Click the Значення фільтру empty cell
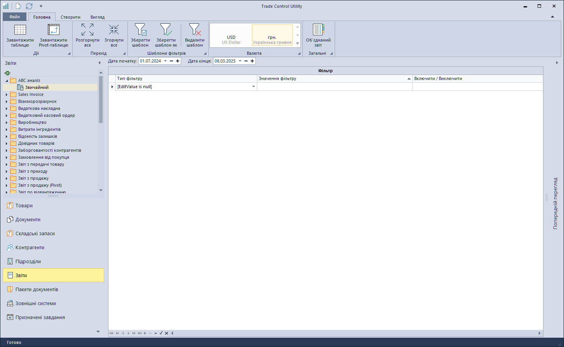The image size is (564, 347). 335,87
